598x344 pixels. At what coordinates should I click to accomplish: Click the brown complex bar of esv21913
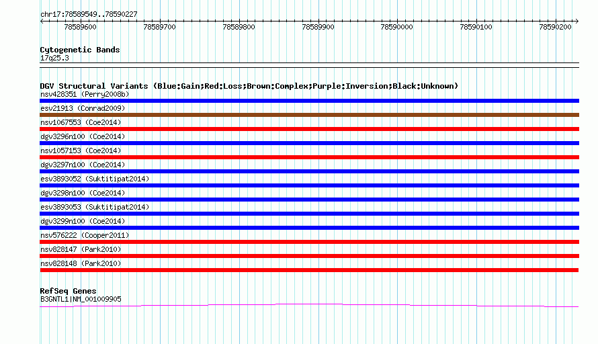pos(309,115)
